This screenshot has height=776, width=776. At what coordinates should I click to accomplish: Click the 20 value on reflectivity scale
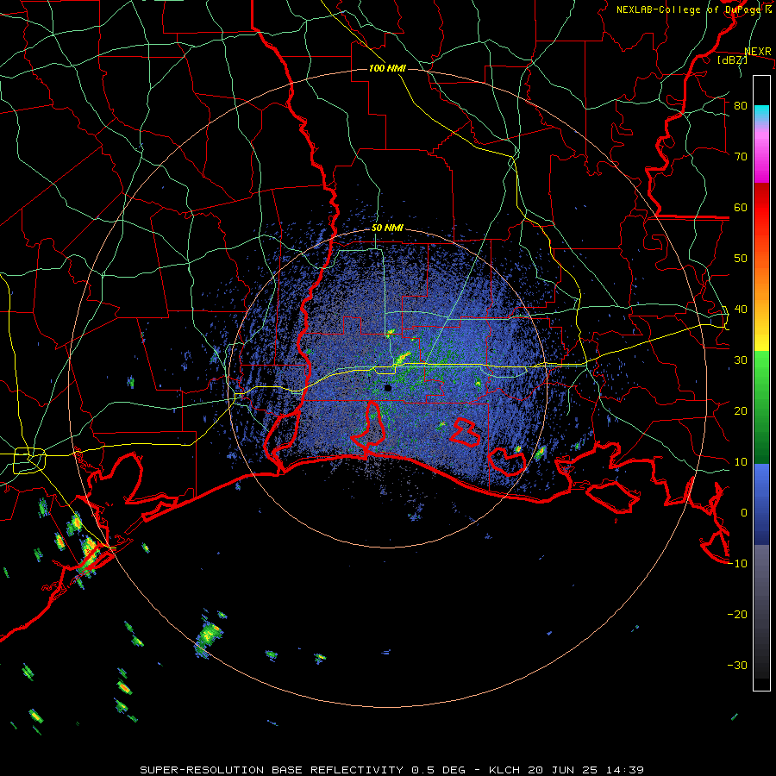[x=741, y=410]
